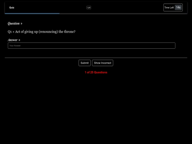Click the Show Incorrect button
This screenshot has width=192, height=144.
tap(102, 63)
